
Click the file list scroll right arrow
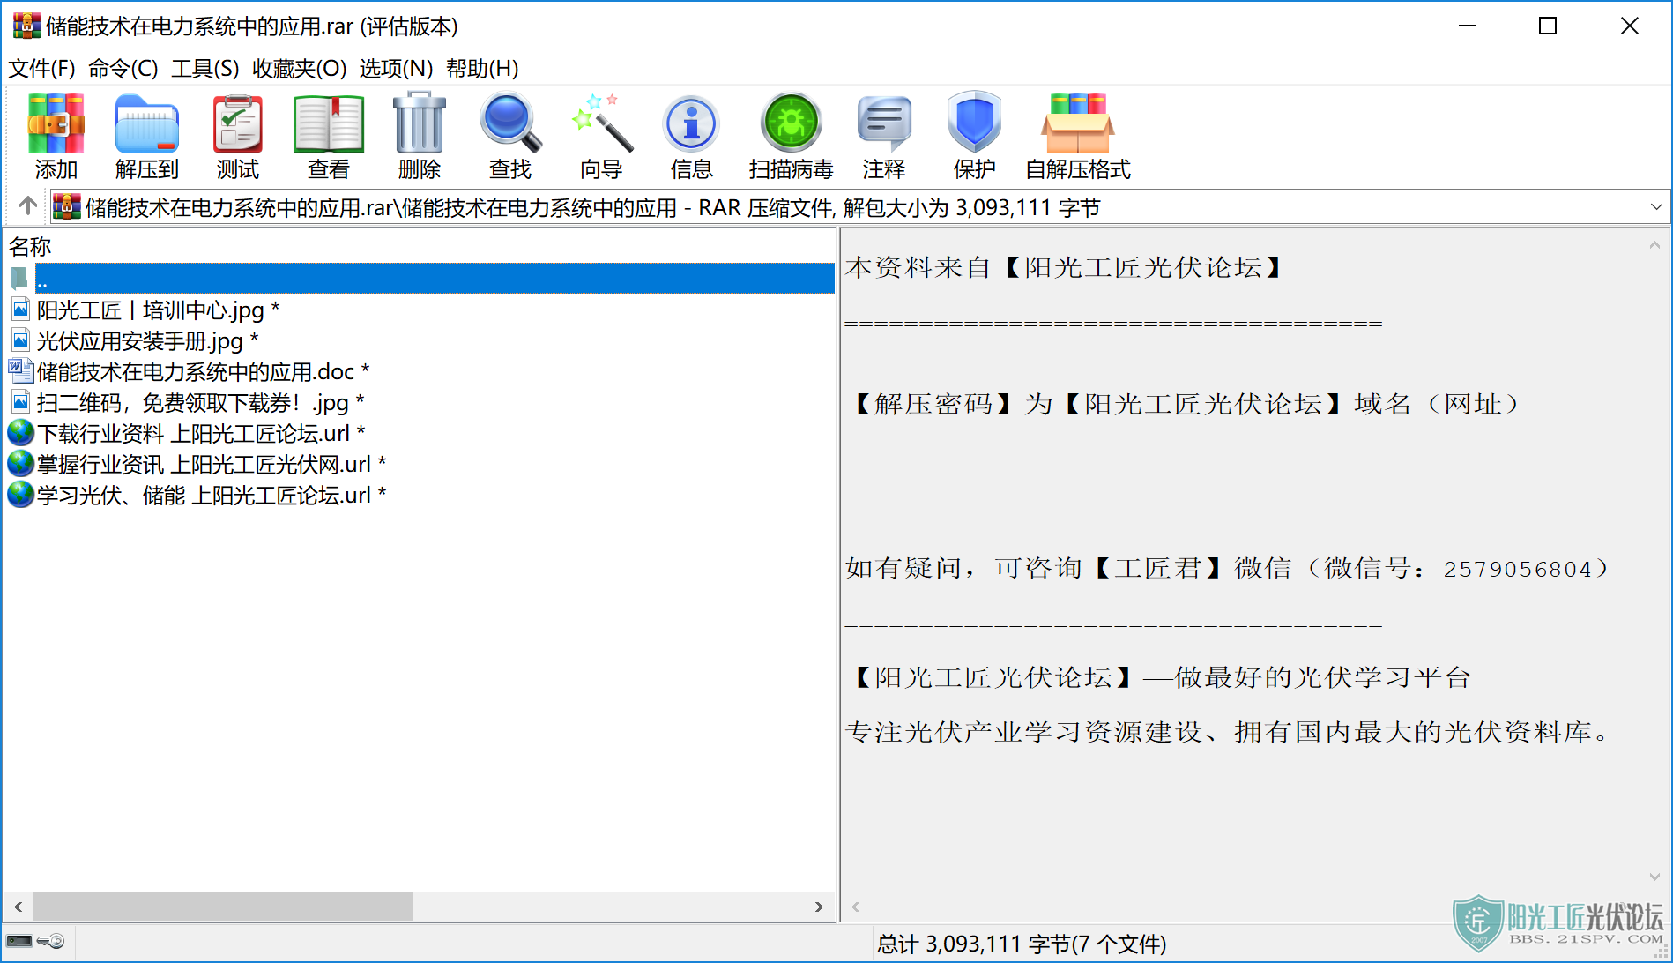coord(819,907)
